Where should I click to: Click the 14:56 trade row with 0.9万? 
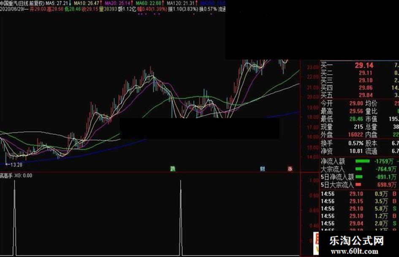tap(359, 194)
